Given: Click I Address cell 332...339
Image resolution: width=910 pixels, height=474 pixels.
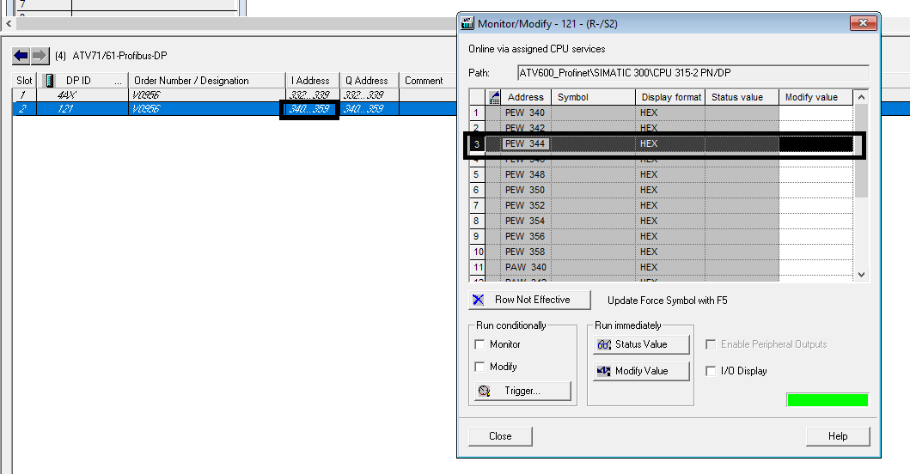Looking at the screenshot, I should pos(310,95).
